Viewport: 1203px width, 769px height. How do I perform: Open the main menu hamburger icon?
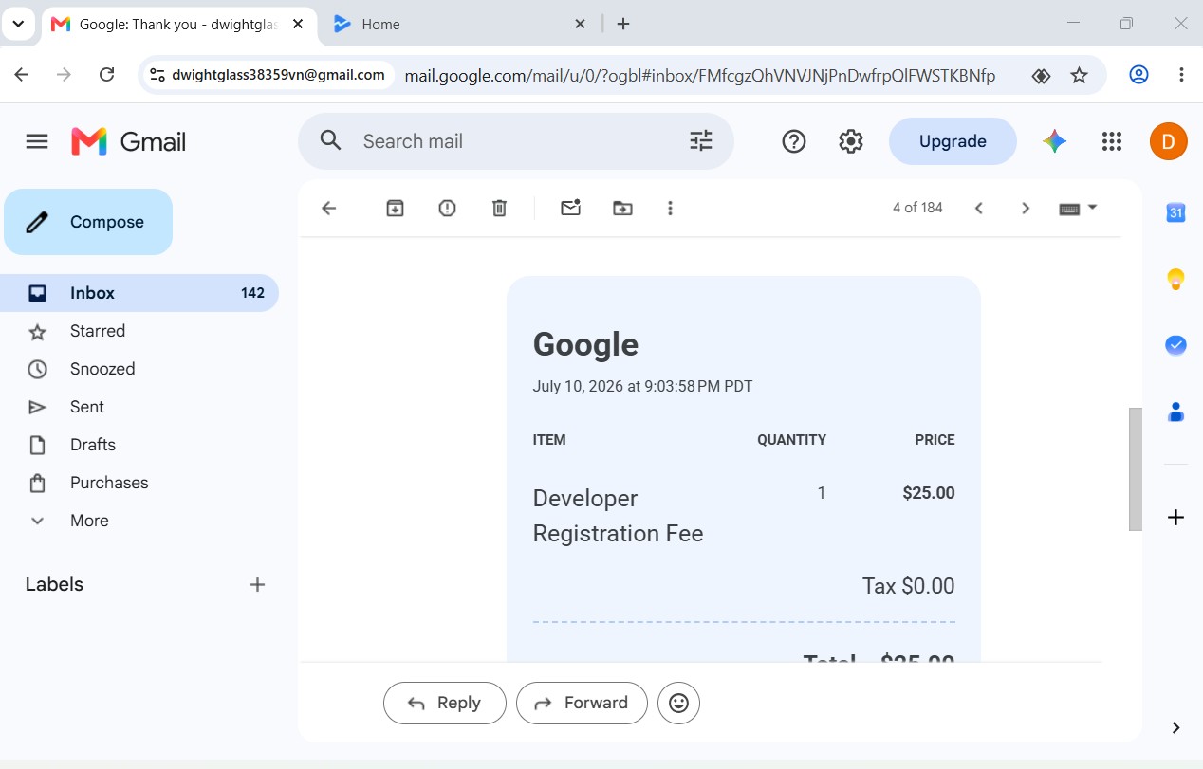pyautogui.click(x=37, y=141)
